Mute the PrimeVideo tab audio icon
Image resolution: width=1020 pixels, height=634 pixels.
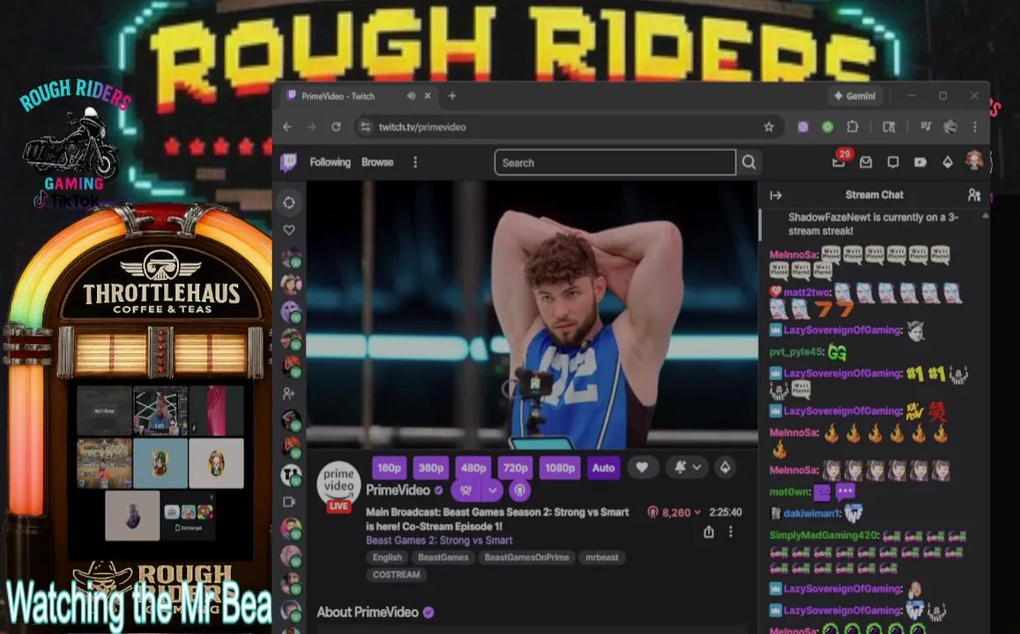click(x=411, y=96)
